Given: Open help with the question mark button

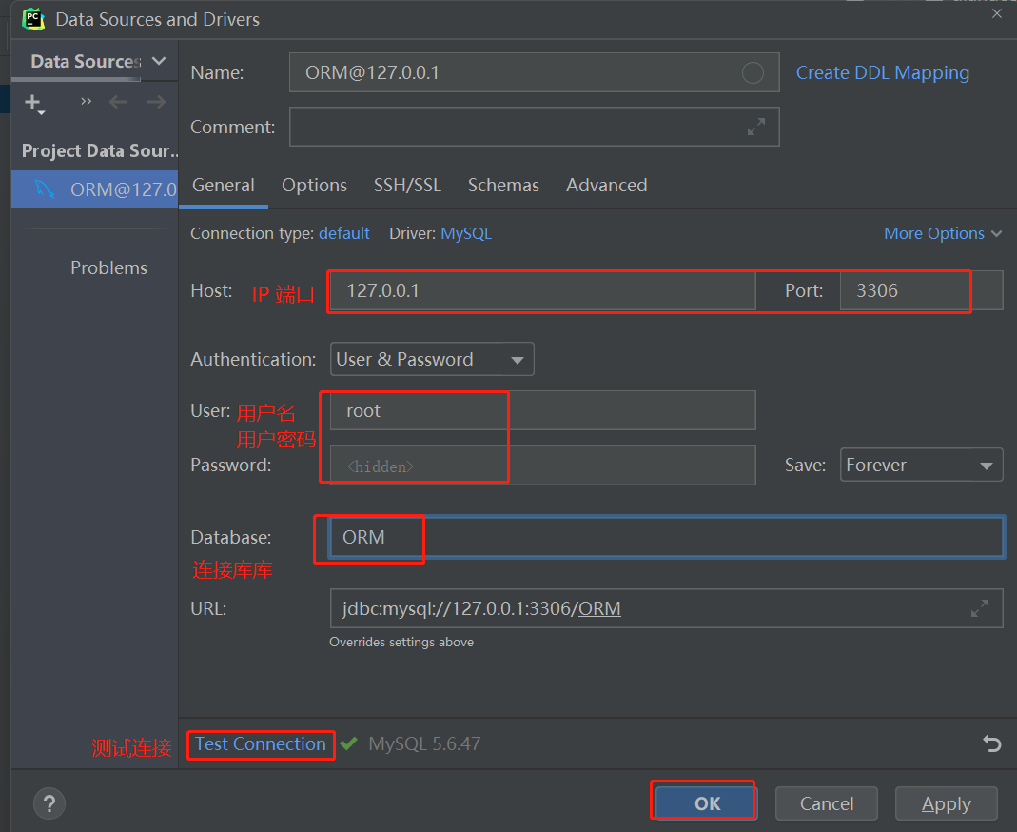Looking at the screenshot, I should pyautogui.click(x=49, y=803).
